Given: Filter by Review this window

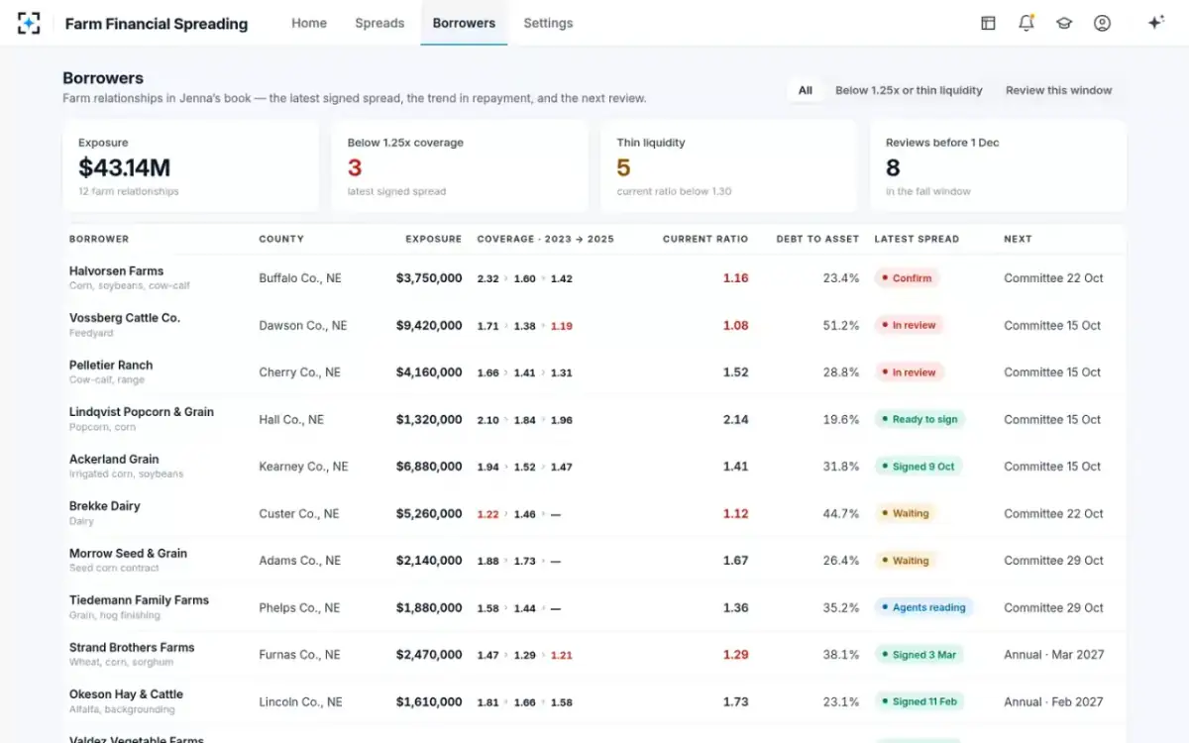Looking at the screenshot, I should pyautogui.click(x=1059, y=90).
